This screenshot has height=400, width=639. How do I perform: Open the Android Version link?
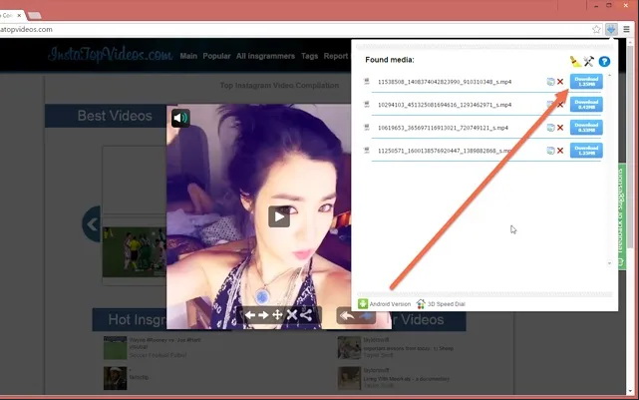click(384, 304)
